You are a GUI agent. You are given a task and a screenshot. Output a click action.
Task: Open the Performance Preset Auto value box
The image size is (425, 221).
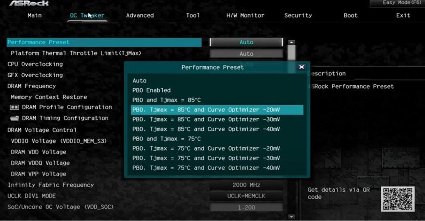point(246,42)
